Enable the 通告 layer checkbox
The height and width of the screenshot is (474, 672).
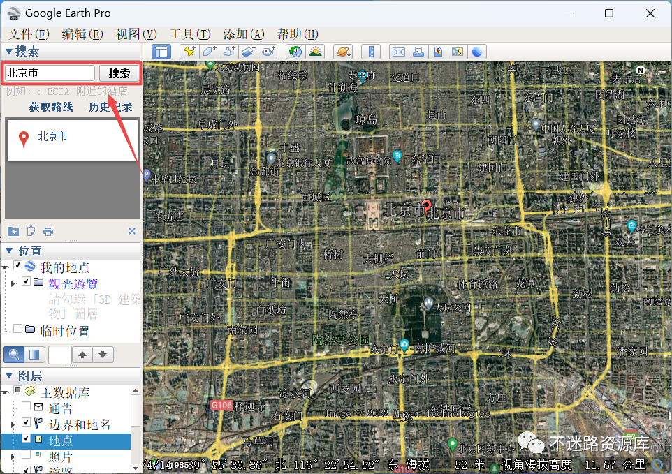point(26,406)
